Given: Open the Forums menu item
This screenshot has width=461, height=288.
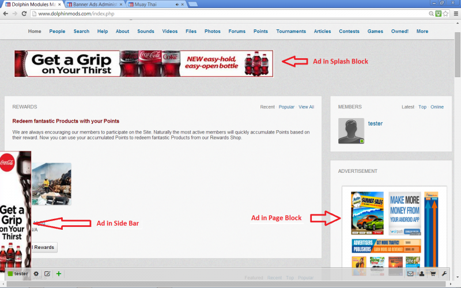Looking at the screenshot, I should pyautogui.click(x=237, y=31).
